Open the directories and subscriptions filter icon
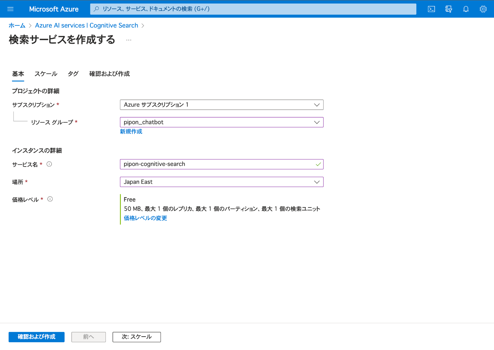 tap(448, 9)
